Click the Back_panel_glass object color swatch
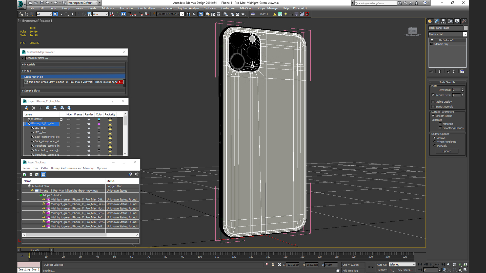This screenshot has width=486, height=273. coord(465,28)
